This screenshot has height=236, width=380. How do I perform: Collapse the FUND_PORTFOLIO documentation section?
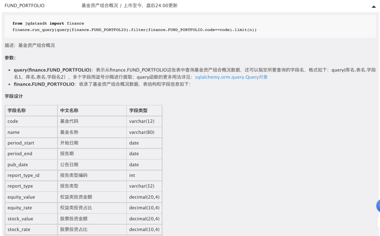374,6
